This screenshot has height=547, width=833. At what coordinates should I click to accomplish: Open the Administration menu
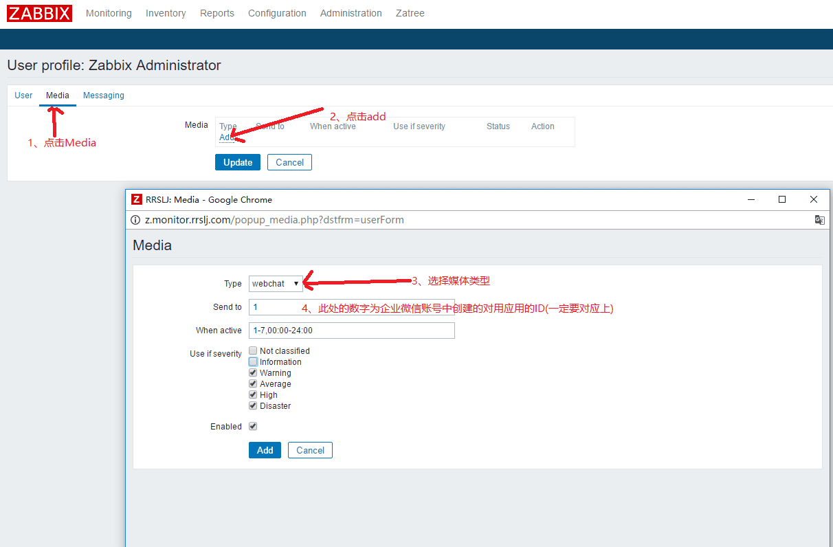click(x=351, y=13)
